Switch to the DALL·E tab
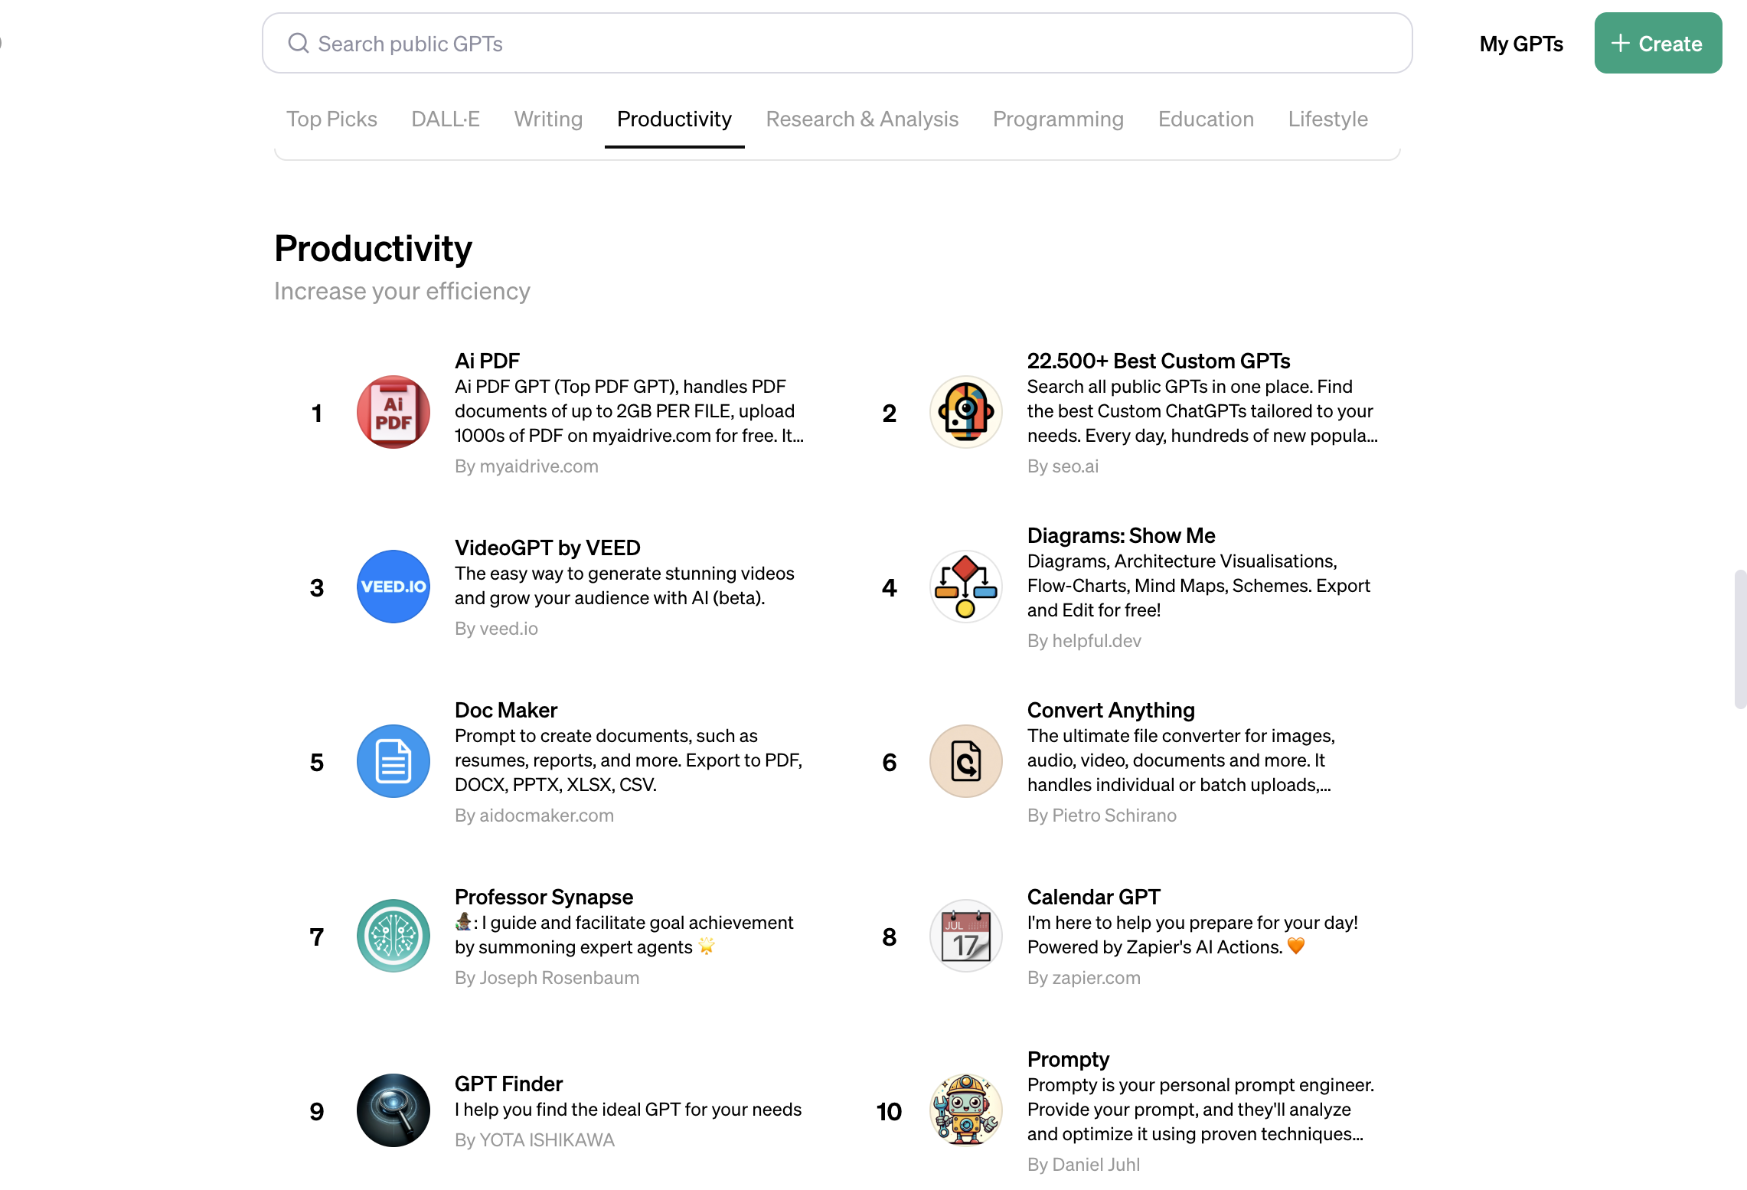The height and width of the screenshot is (1190, 1747). coord(446,119)
